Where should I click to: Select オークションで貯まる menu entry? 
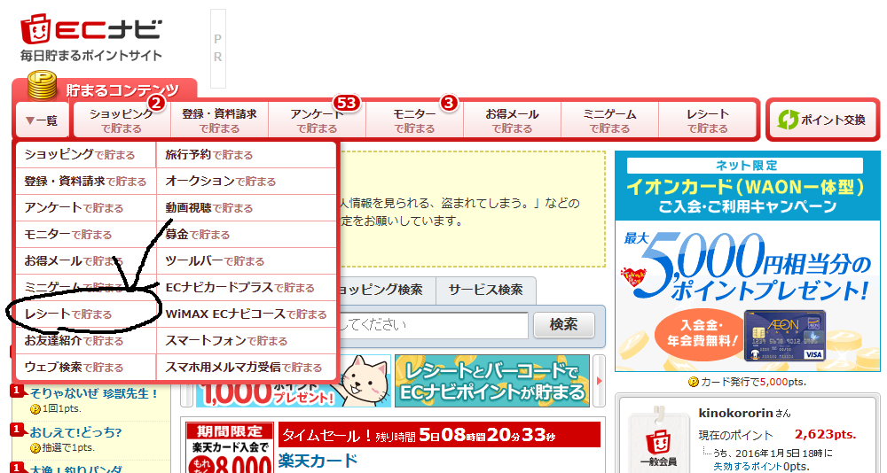pos(246,182)
